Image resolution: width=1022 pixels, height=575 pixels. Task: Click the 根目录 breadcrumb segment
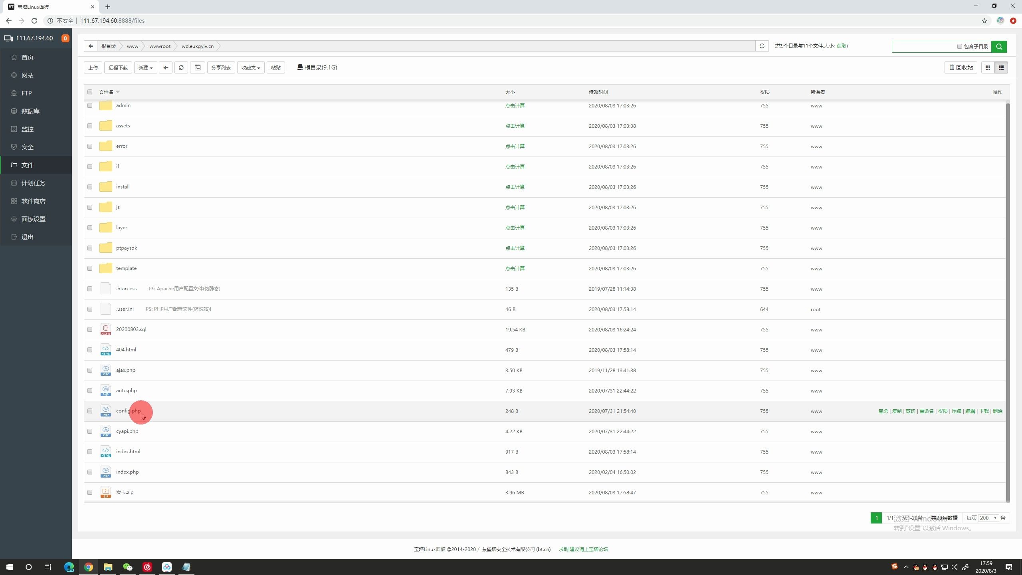click(108, 46)
